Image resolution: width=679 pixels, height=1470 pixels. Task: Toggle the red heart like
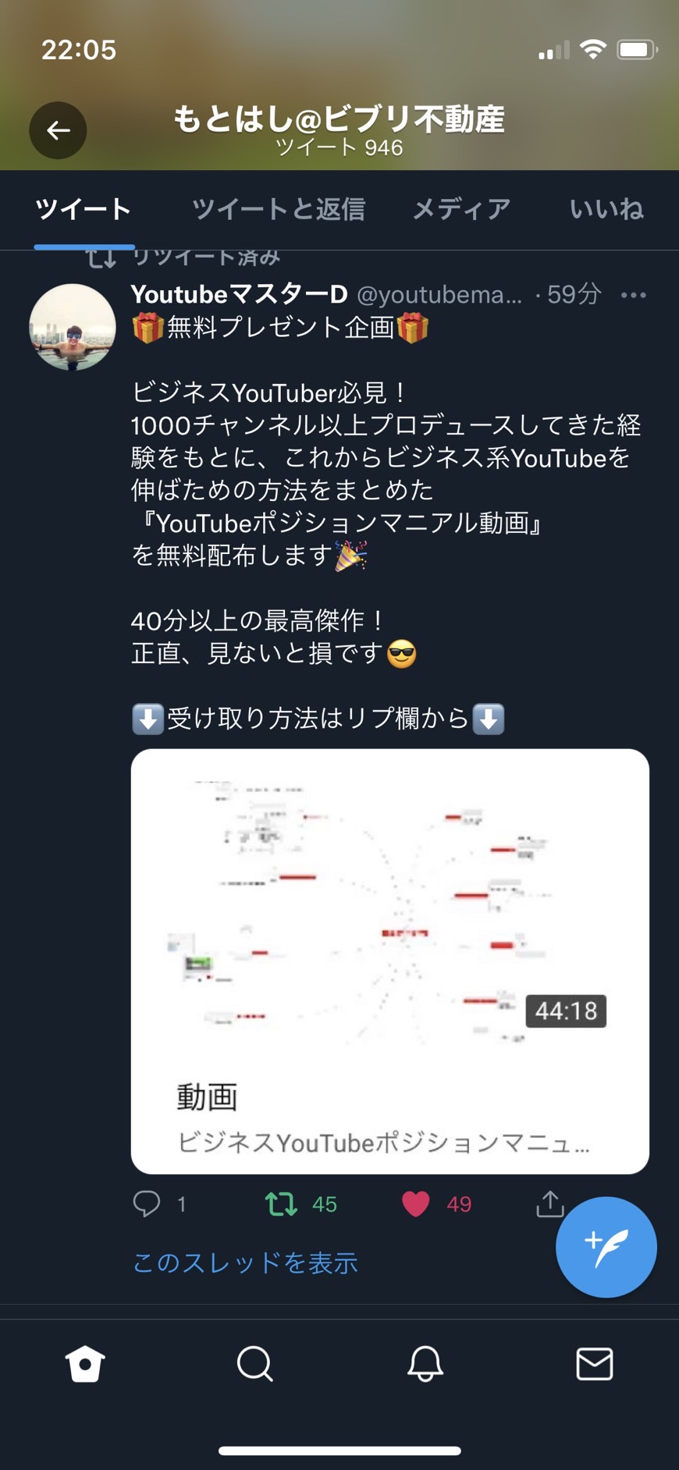pos(416,1204)
